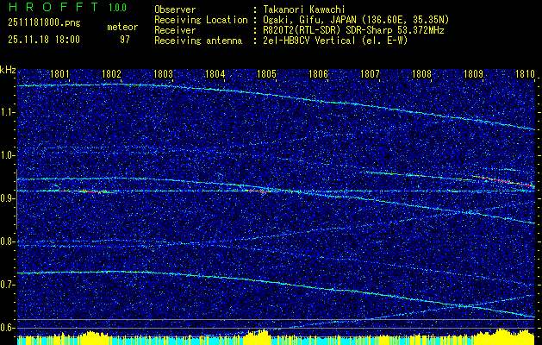
Task: Click the Observer field label
Action: [175, 9]
